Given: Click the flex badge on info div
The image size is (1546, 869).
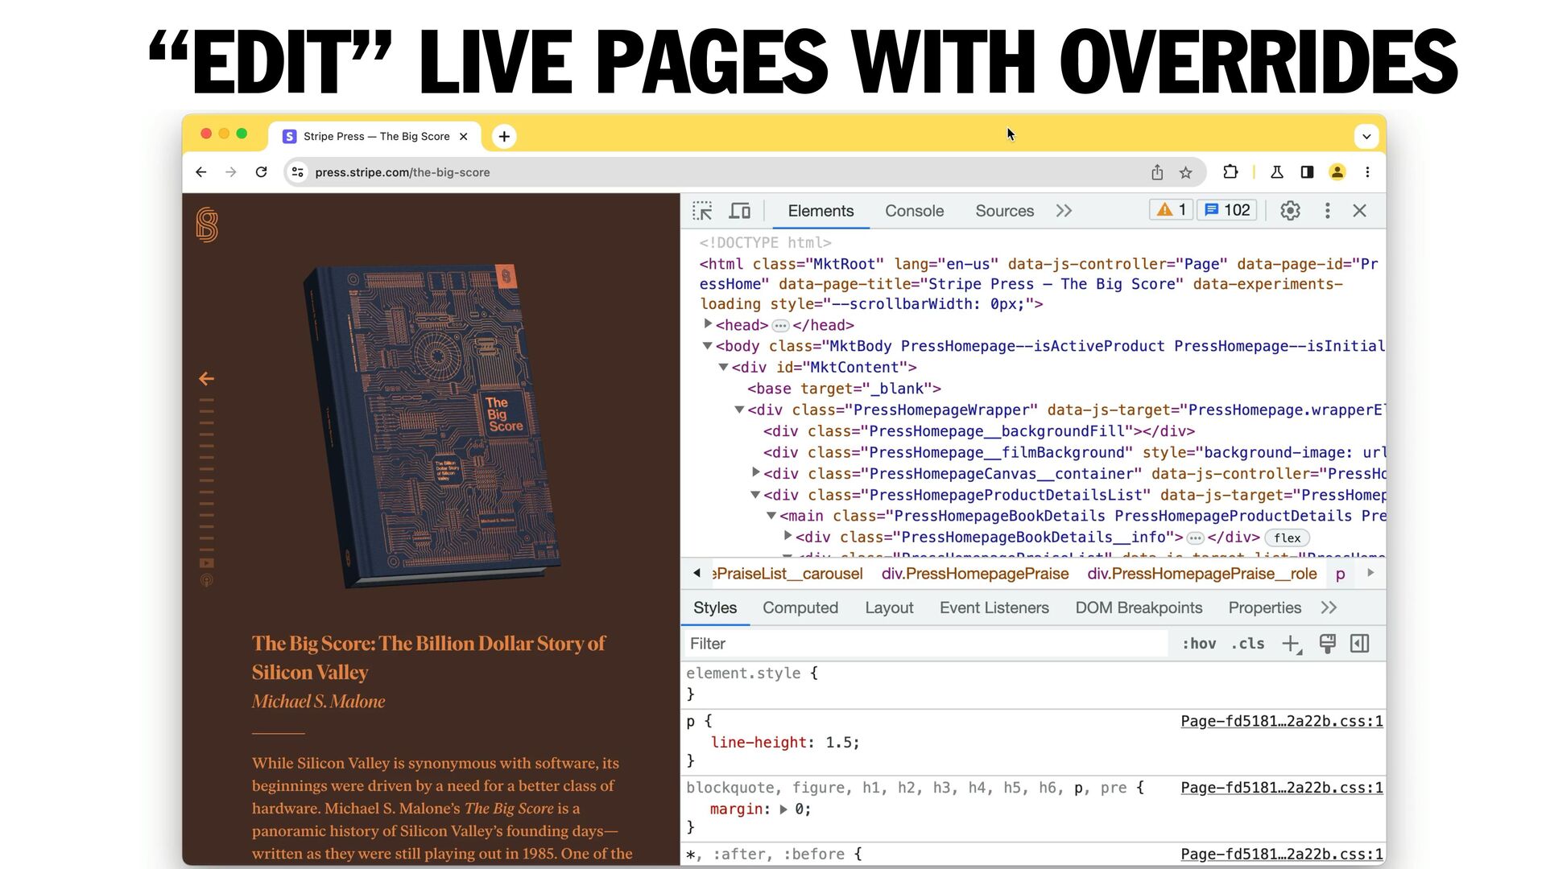Looking at the screenshot, I should point(1287,538).
